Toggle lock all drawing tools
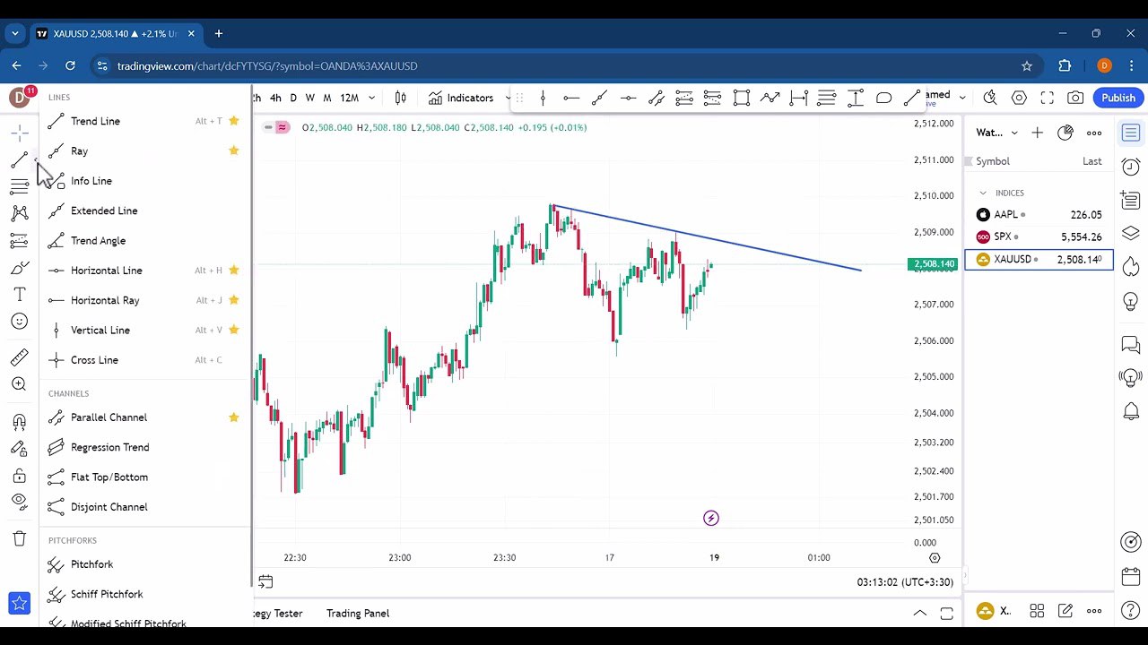Screen dimensions: 1148x645 (x=19, y=476)
